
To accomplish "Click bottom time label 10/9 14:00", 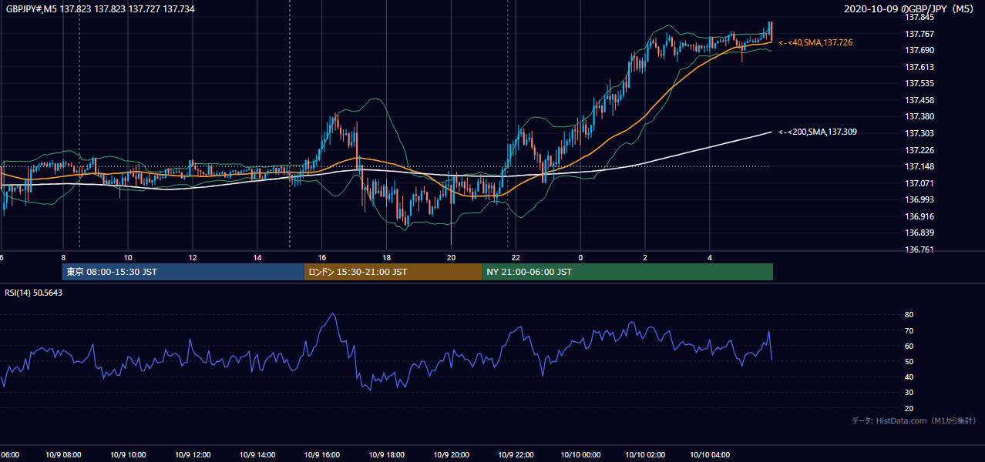I will coord(256,455).
